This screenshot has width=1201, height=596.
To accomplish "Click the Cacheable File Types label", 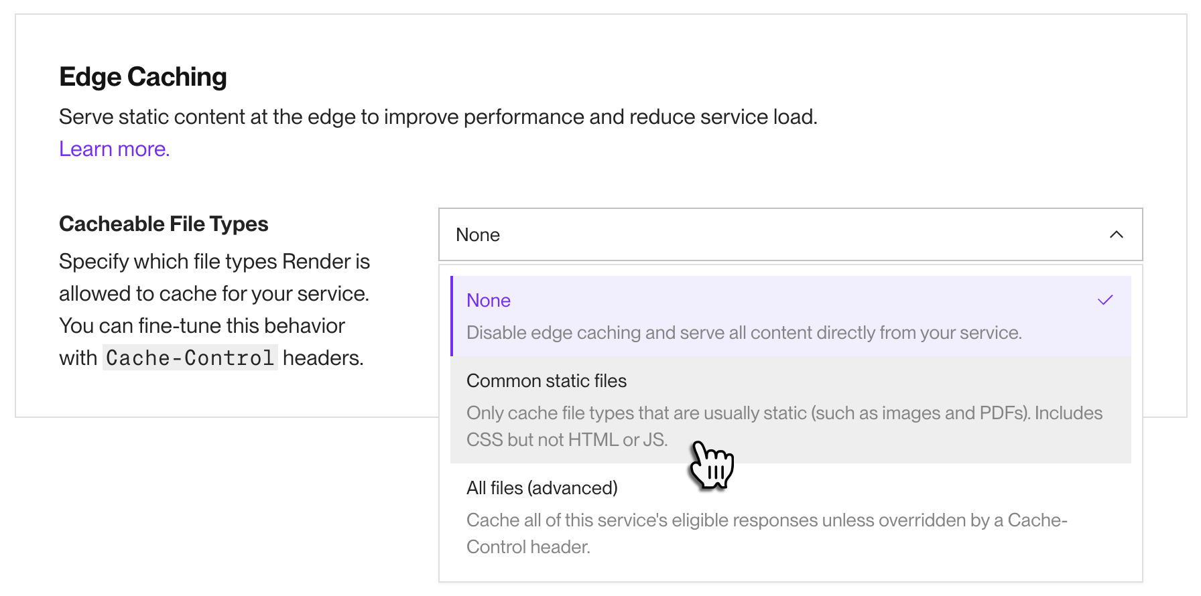I will tap(164, 223).
